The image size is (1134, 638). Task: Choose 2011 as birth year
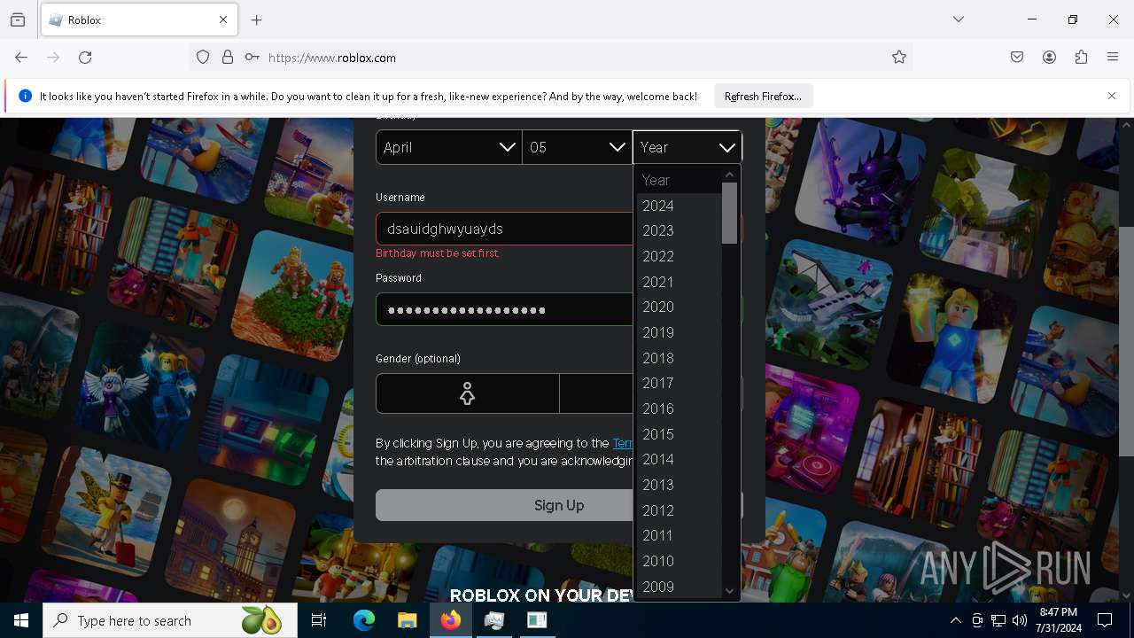(679, 535)
